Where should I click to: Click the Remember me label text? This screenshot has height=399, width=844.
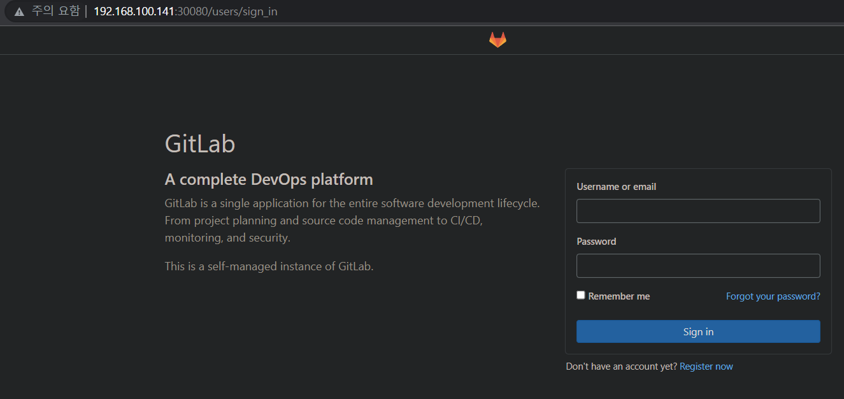[619, 296]
